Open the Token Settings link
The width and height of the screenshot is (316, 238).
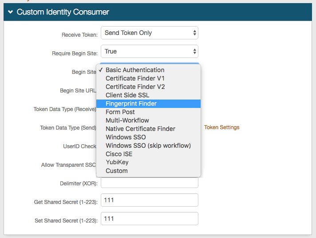click(x=221, y=127)
